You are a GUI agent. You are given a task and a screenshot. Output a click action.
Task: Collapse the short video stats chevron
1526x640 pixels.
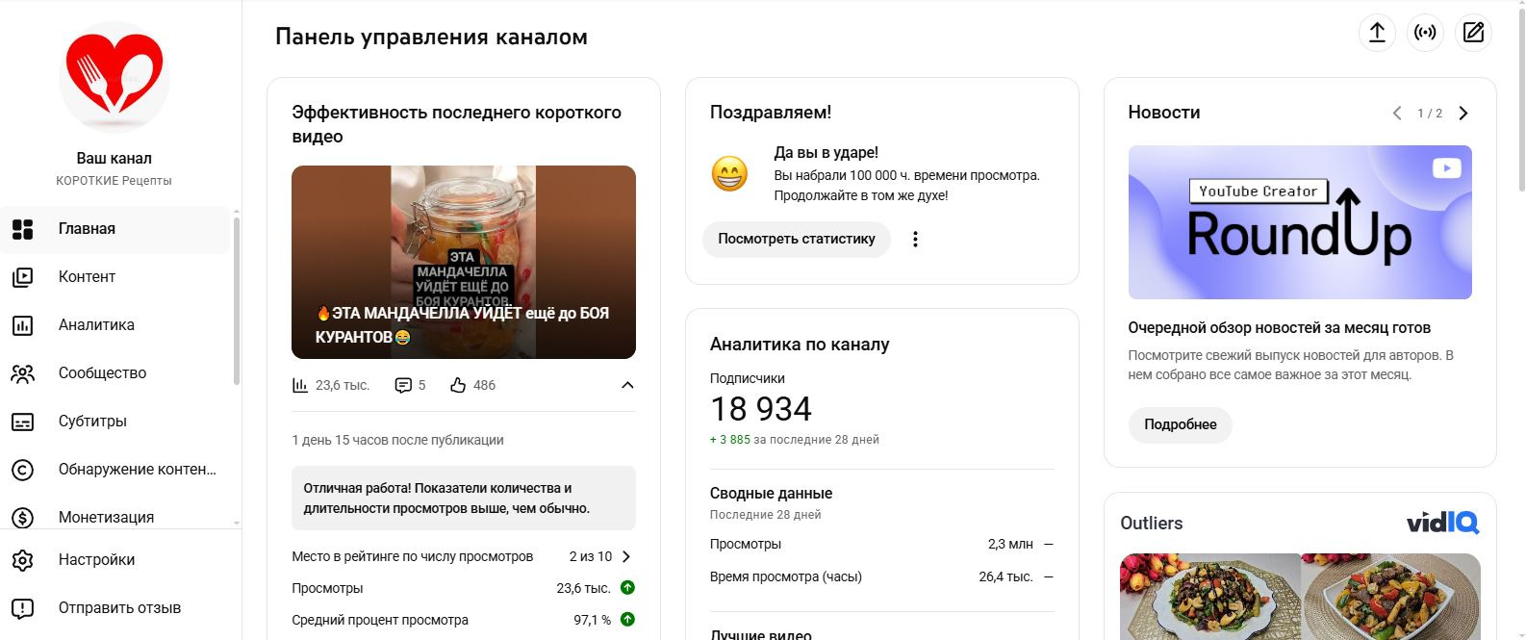[x=627, y=385]
